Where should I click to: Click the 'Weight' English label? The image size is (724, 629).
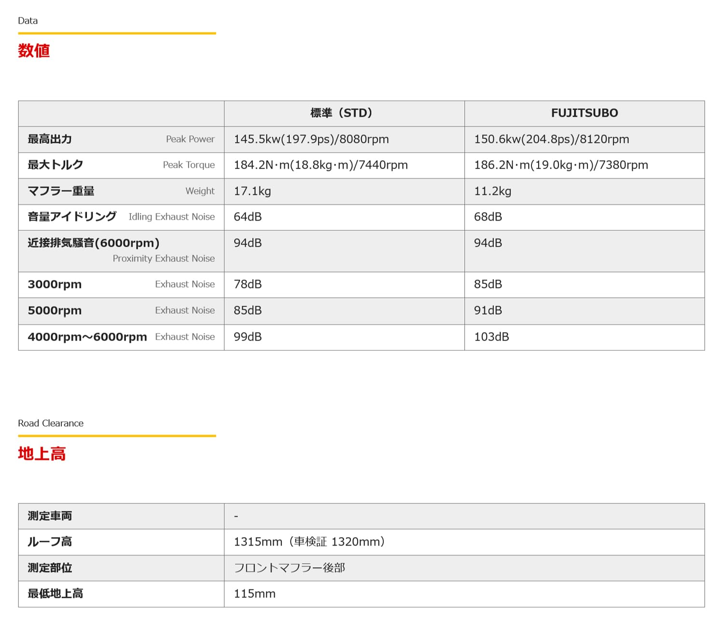tap(200, 191)
